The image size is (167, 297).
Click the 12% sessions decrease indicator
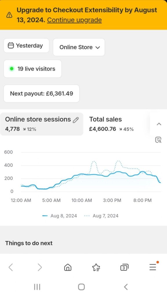pos(30,129)
